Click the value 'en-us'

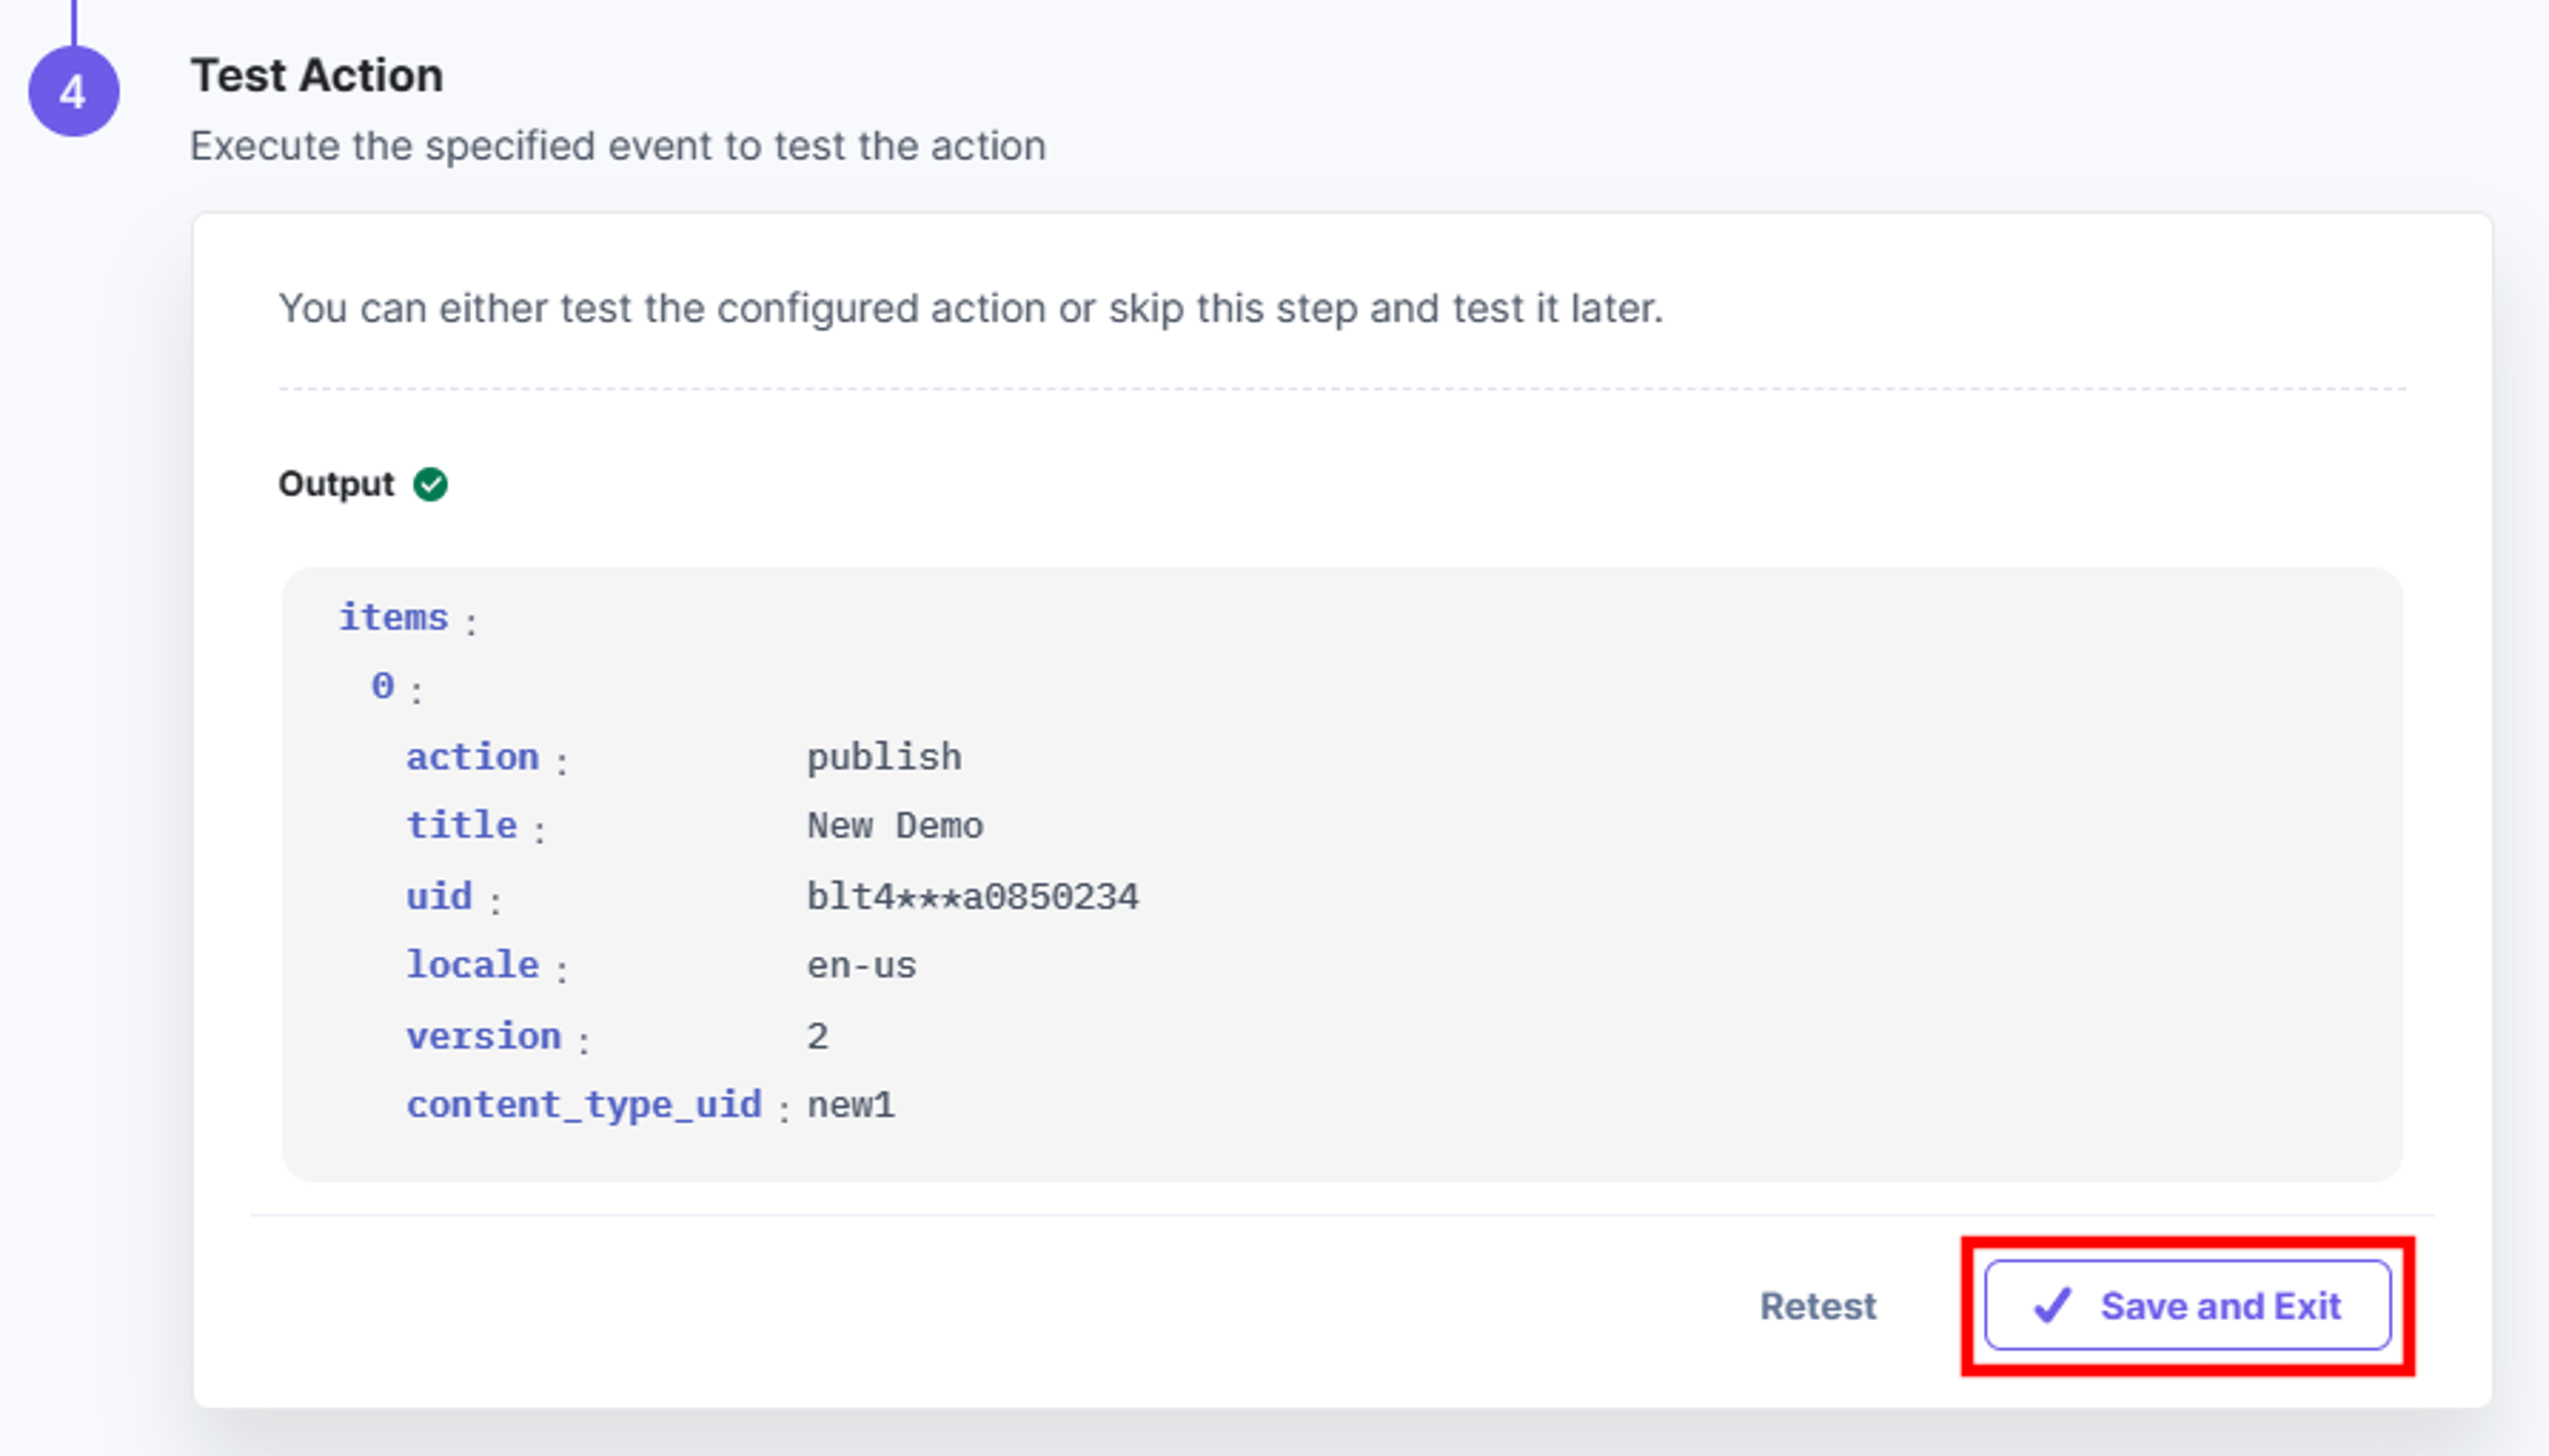(x=861, y=966)
